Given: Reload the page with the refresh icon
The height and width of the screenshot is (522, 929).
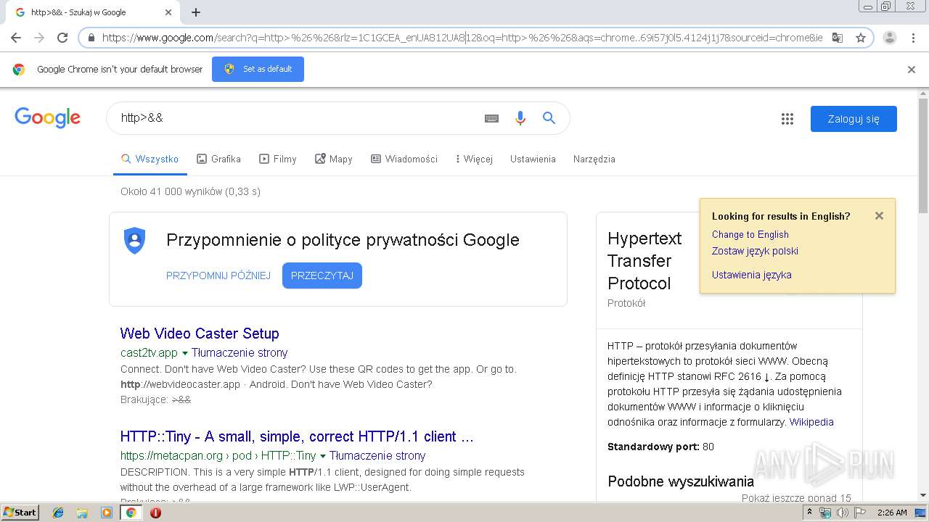Looking at the screenshot, I should point(62,38).
